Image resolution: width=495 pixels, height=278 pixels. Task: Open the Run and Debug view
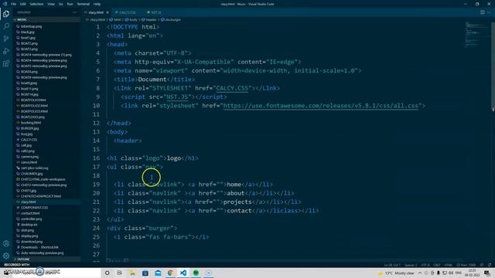click(6, 51)
